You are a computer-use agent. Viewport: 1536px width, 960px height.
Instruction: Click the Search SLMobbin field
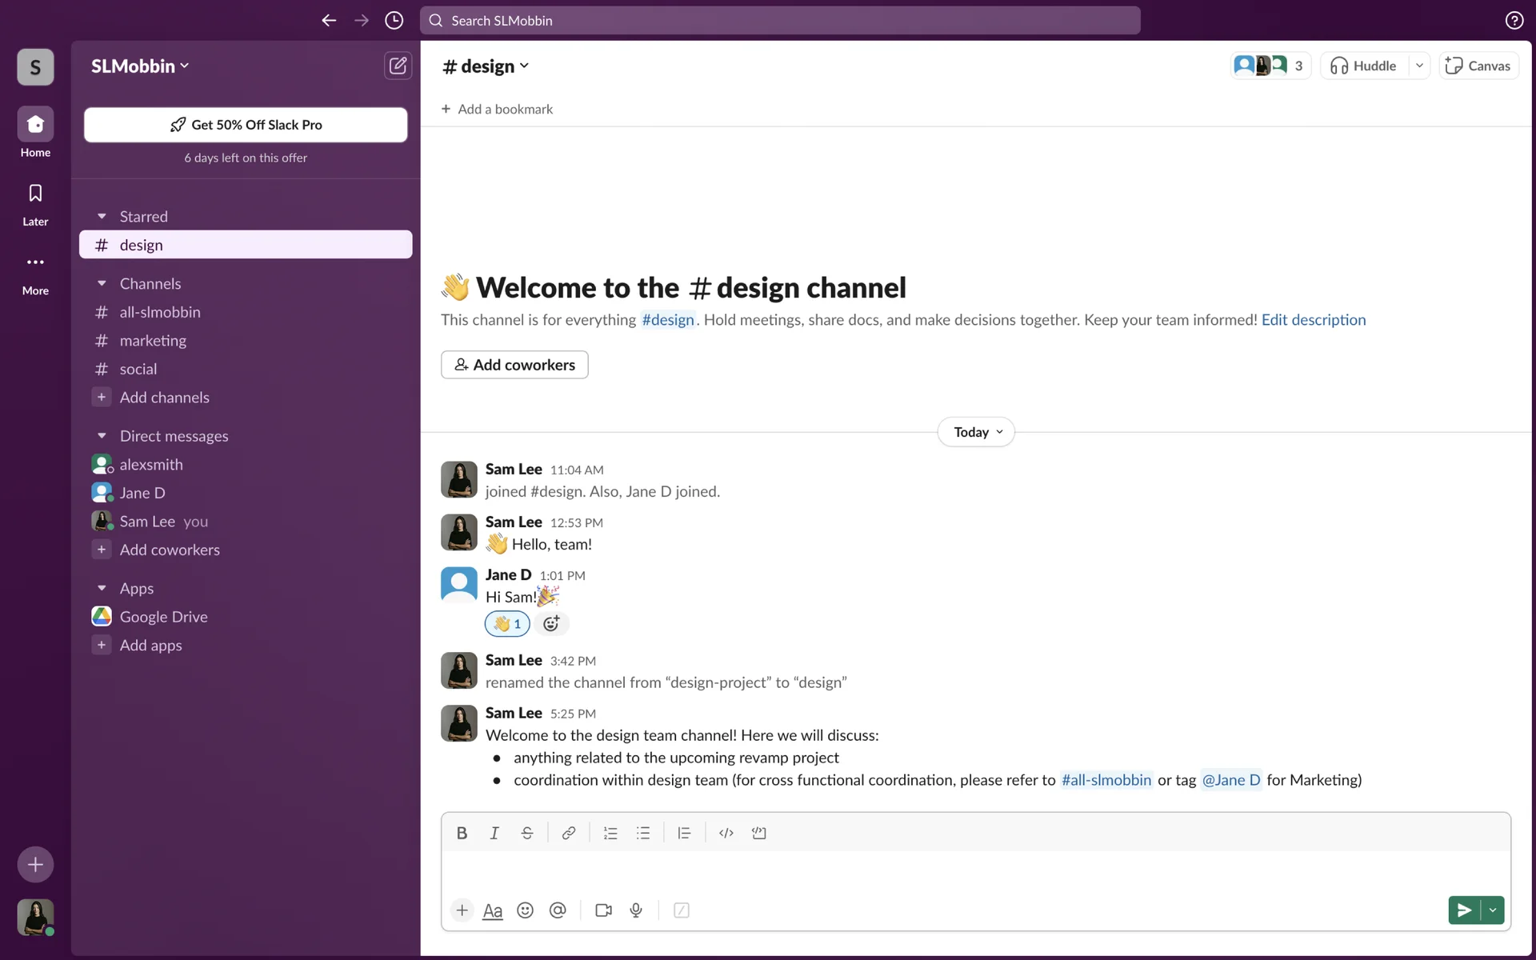click(x=780, y=21)
